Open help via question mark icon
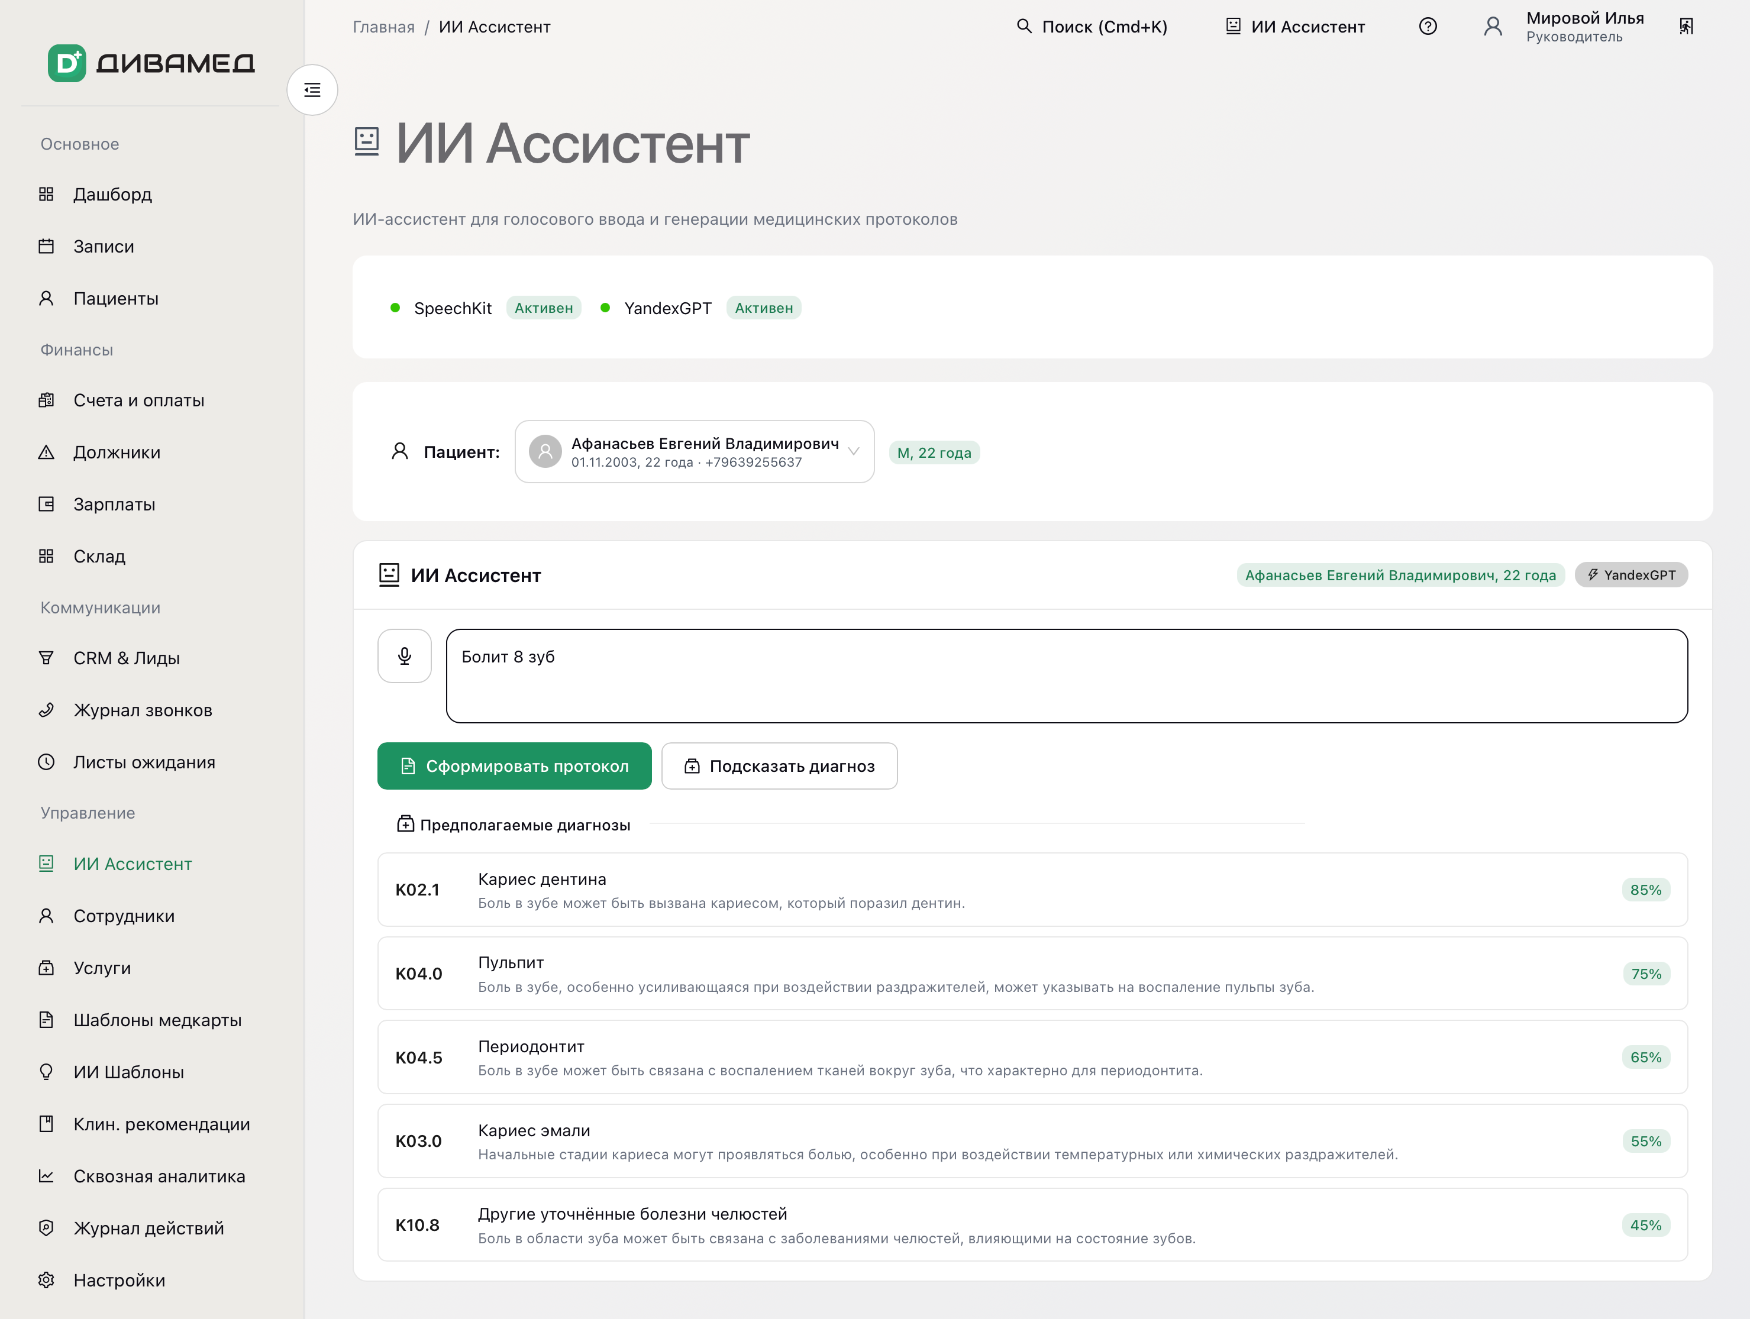 (1427, 27)
